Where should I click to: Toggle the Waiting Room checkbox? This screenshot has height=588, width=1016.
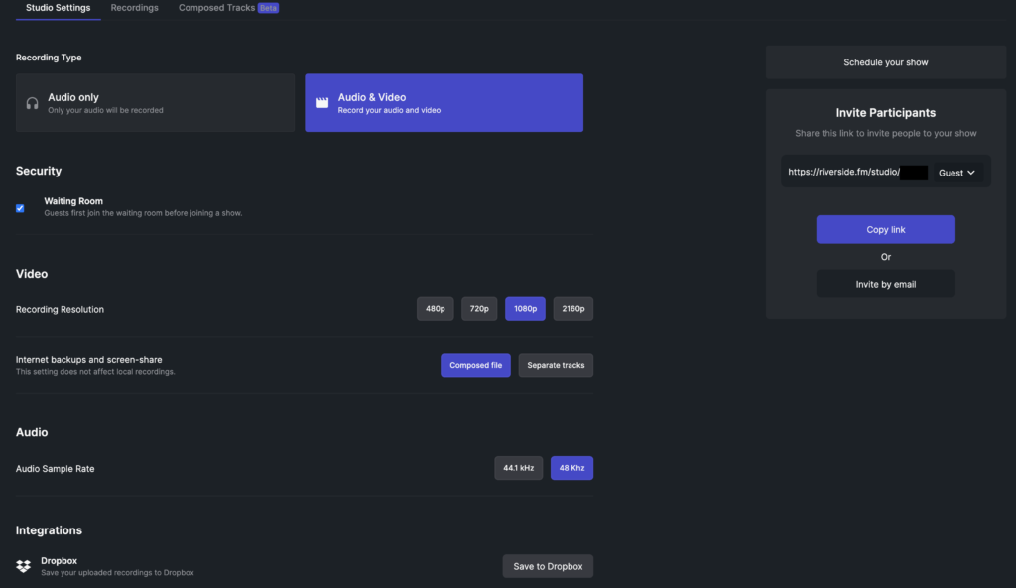pyautogui.click(x=20, y=208)
